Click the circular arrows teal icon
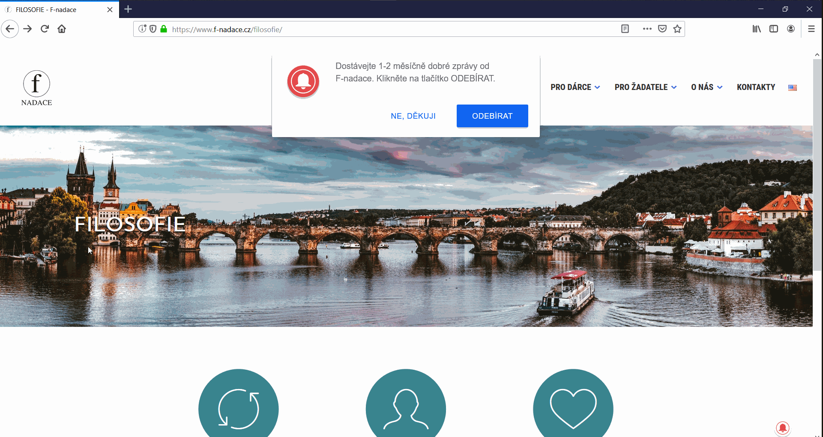 tap(239, 403)
